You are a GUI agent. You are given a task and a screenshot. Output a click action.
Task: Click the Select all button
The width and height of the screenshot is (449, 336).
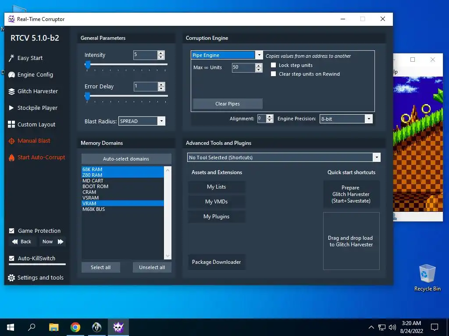pos(100,267)
